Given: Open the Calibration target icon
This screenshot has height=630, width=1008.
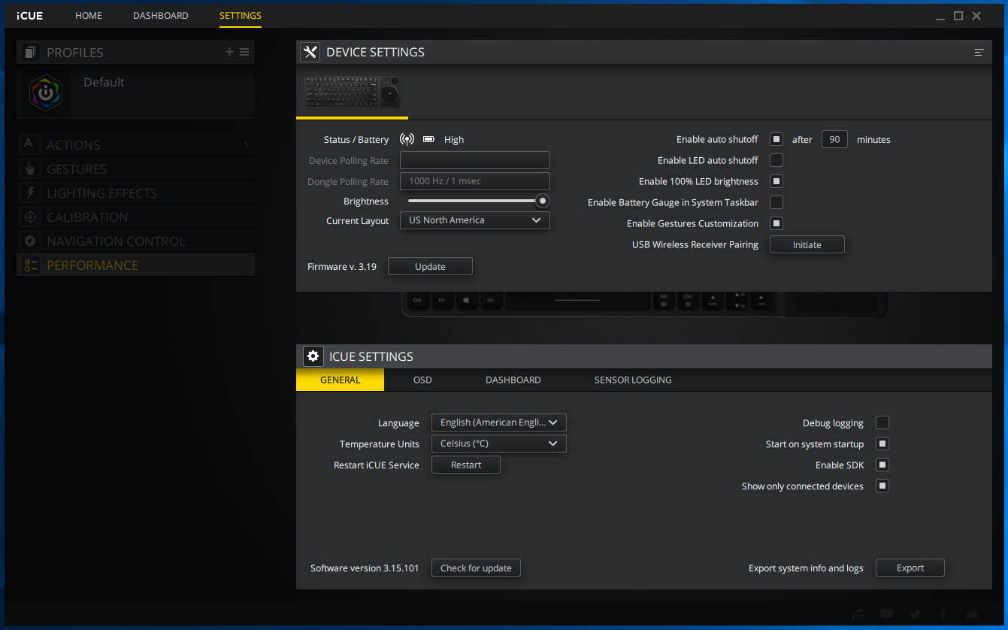Looking at the screenshot, I should tap(29, 217).
